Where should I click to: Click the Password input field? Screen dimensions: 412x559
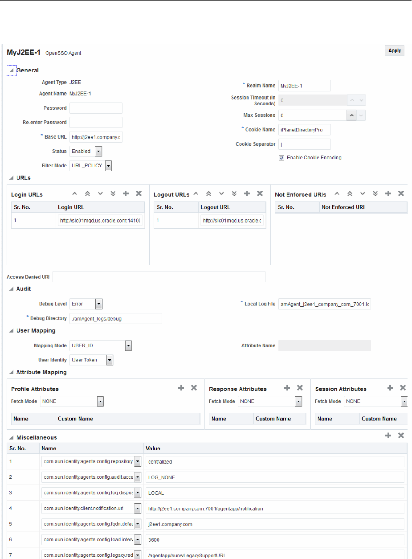coord(96,108)
